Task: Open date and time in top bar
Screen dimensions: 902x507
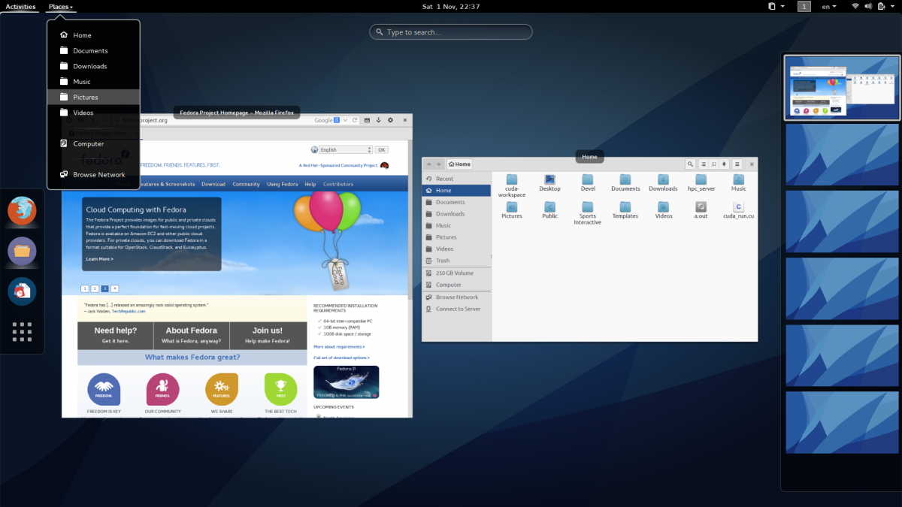Action: [451, 6]
